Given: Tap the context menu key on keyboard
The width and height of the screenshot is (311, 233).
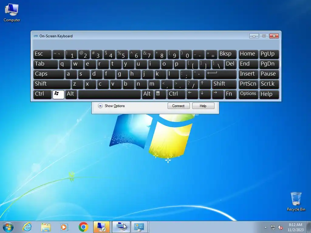Looking at the screenshot, I should click(x=160, y=94).
